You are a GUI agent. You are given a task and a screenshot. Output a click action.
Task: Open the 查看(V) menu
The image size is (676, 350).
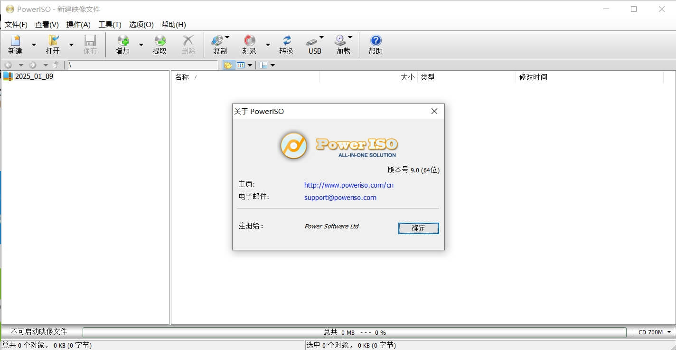coord(47,24)
